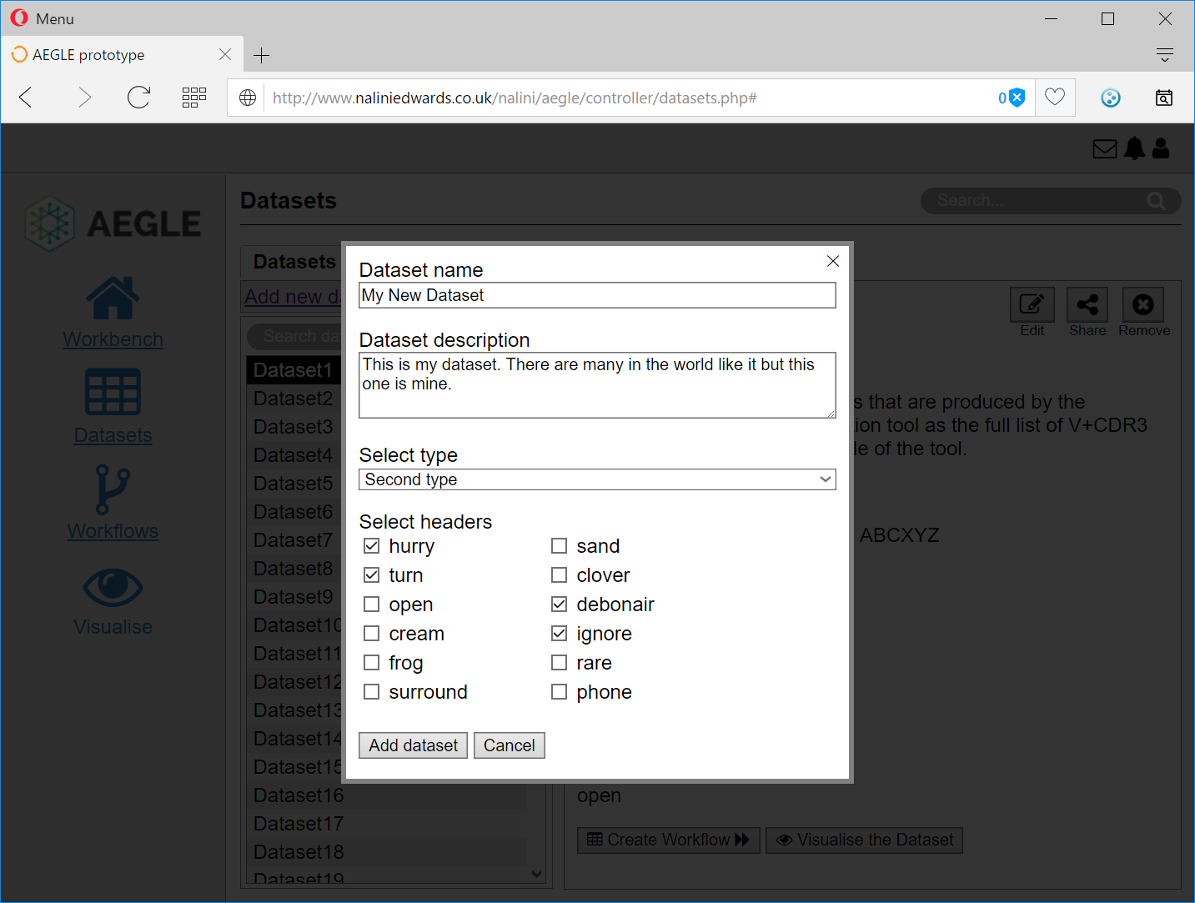Click the Visualise the Dataset button
The height and width of the screenshot is (903, 1195).
pos(864,840)
